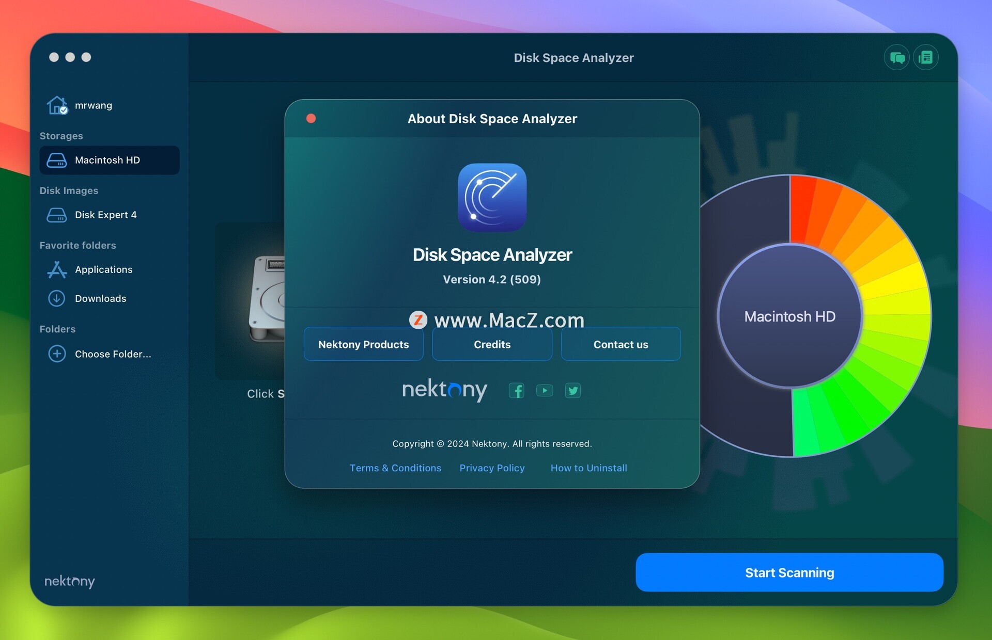The height and width of the screenshot is (640, 992).
Task: Select Macintosh HD storage in sidebar
Action: pyautogui.click(x=110, y=160)
